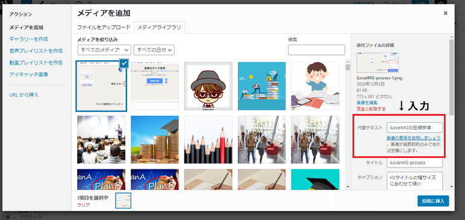
Task: Close the media dialog with the X
Action: tap(446, 13)
